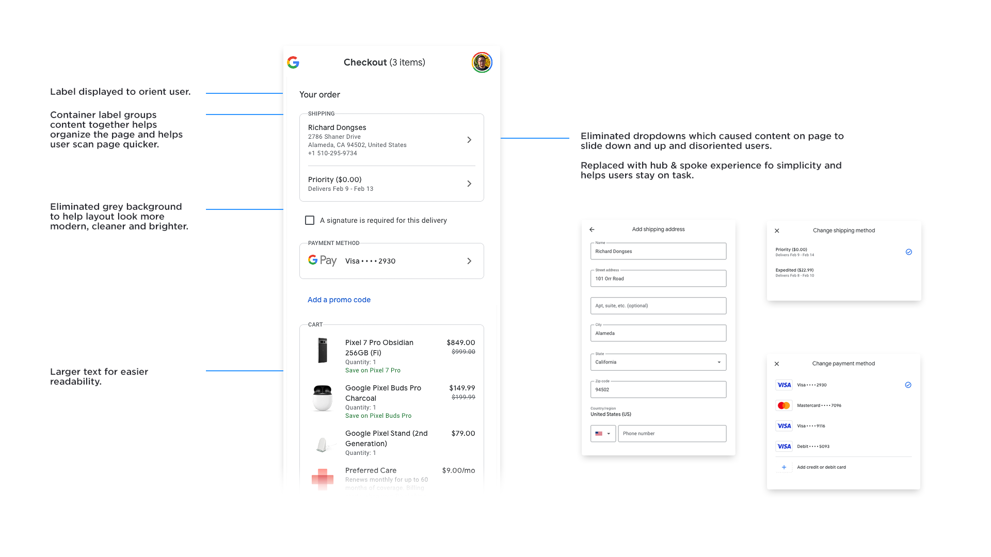
Task: Check the signature required checkbox
Action: 310,220
